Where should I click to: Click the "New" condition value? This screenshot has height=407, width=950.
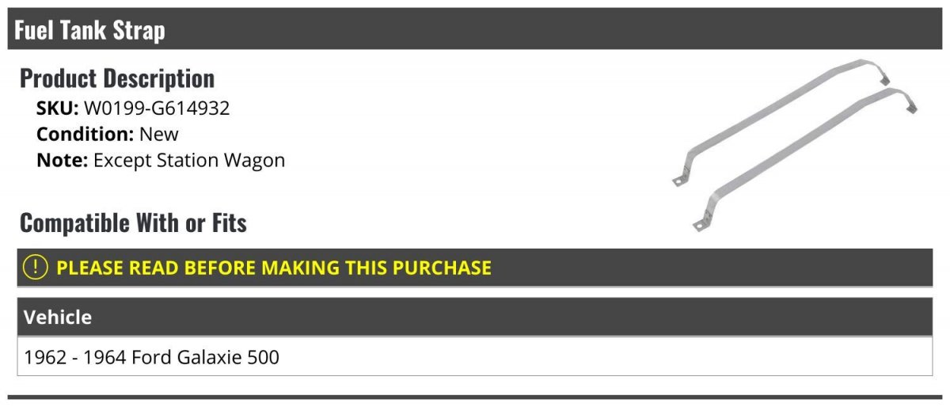pos(159,134)
